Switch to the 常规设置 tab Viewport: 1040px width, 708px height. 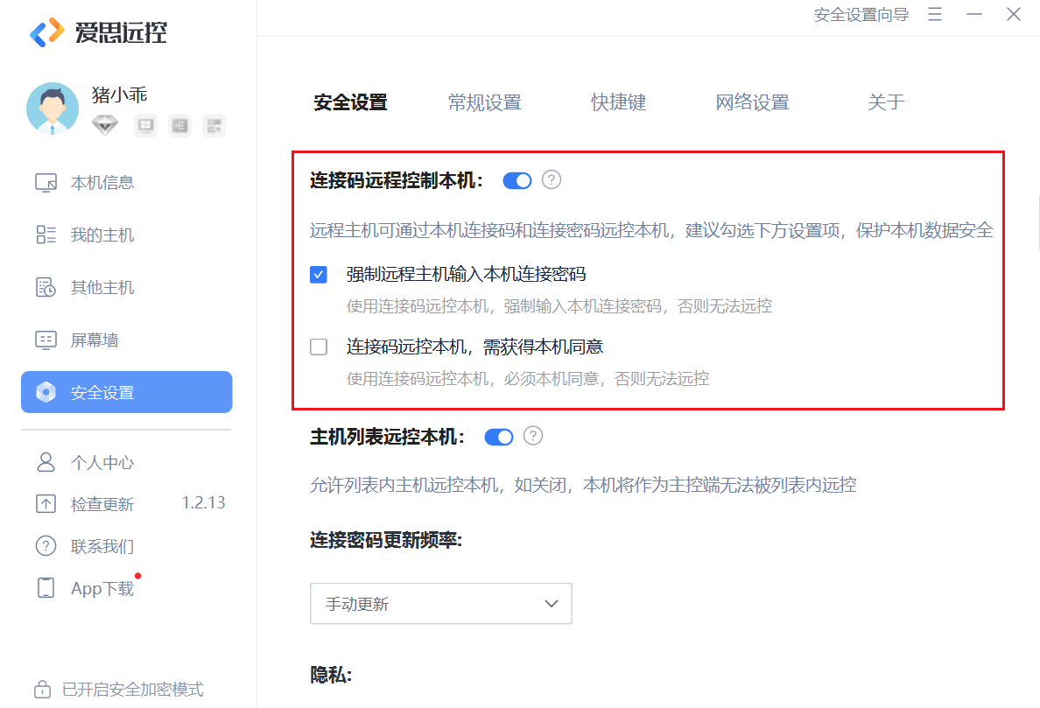[x=485, y=102]
